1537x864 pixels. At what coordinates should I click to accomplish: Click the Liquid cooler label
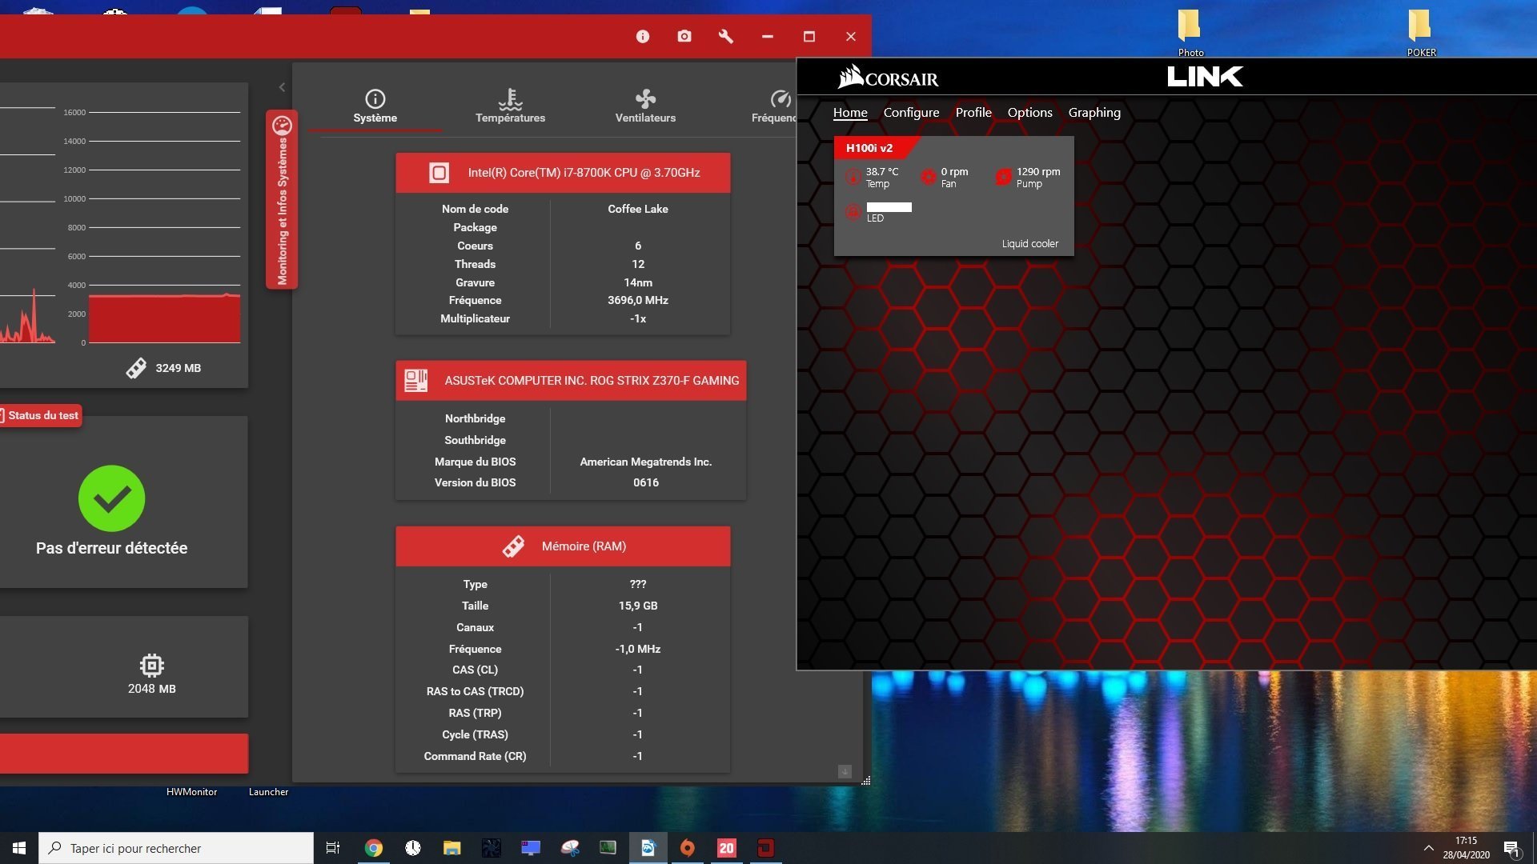1029,244
